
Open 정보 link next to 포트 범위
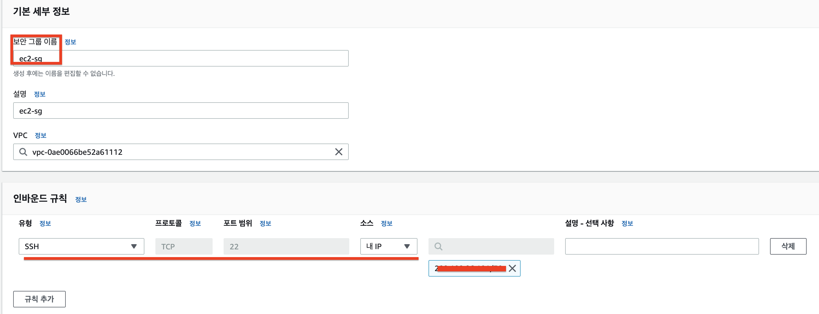(265, 224)
